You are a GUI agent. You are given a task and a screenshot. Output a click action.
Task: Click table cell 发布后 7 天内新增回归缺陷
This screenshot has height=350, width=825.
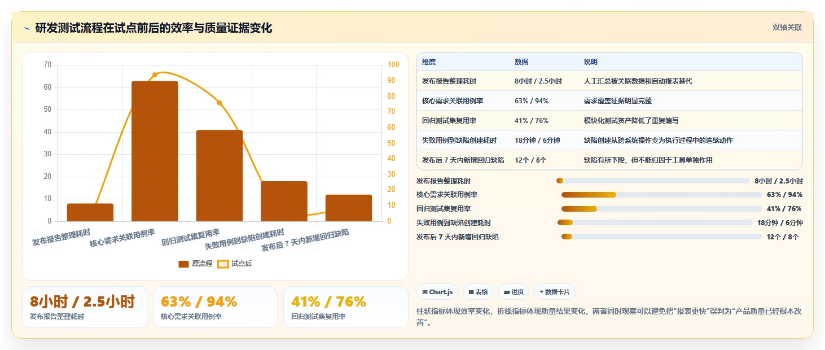coord(463,160)
